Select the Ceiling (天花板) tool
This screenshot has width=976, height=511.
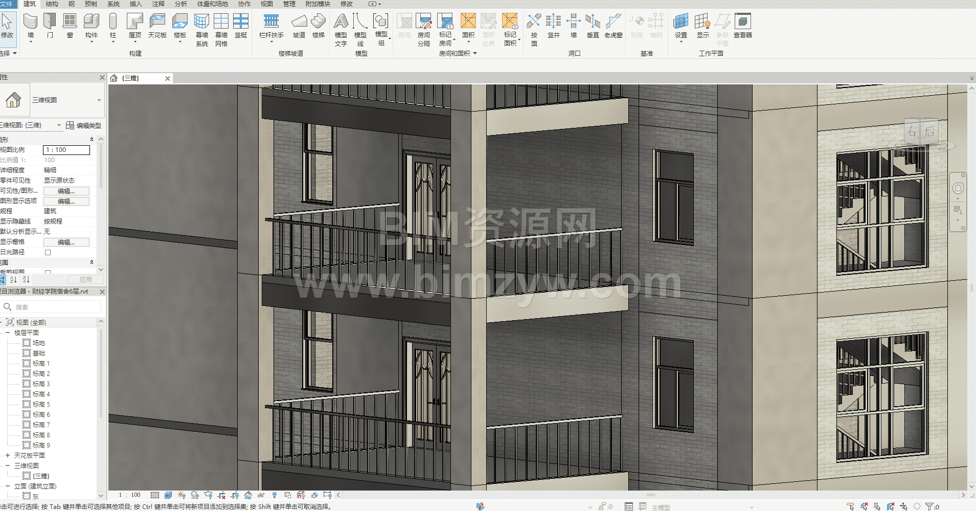click(157, 27)
